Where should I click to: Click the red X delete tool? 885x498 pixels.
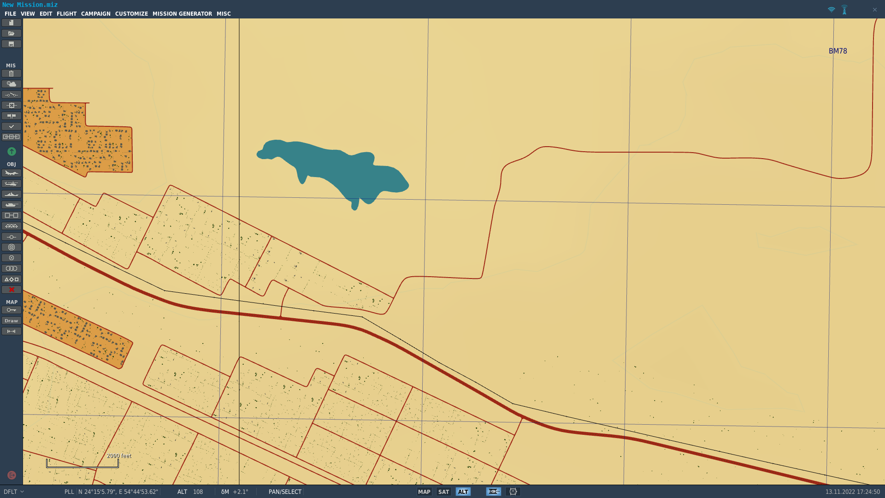tap(11, 290)
